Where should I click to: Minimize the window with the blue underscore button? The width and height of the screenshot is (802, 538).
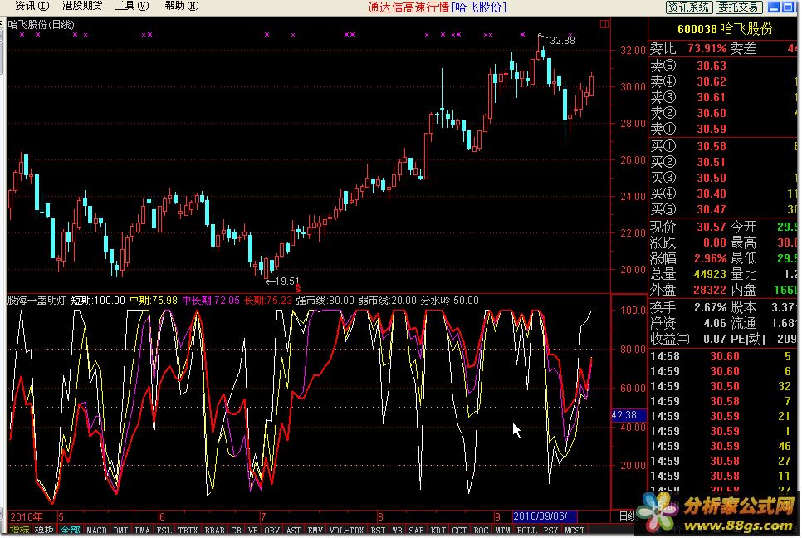click(x=774, y=7)
